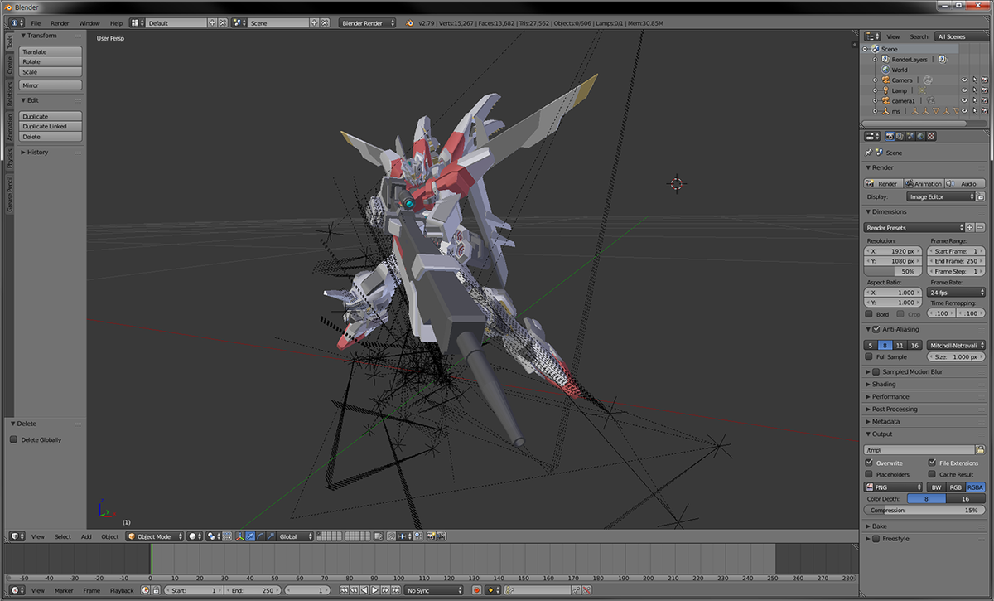Screen dimensions: 994x601
Task: Click the auto keyframe record button
Action: click(476, 590)
